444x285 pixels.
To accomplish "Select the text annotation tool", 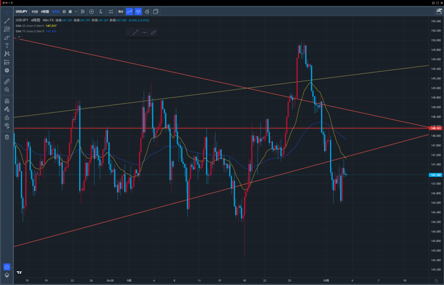I will (7, 45).
